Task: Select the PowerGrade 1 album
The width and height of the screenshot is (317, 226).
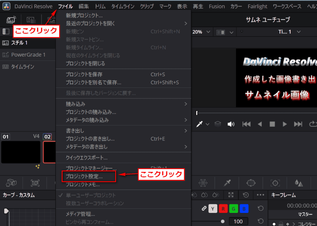Action: [x=28, y=54]
